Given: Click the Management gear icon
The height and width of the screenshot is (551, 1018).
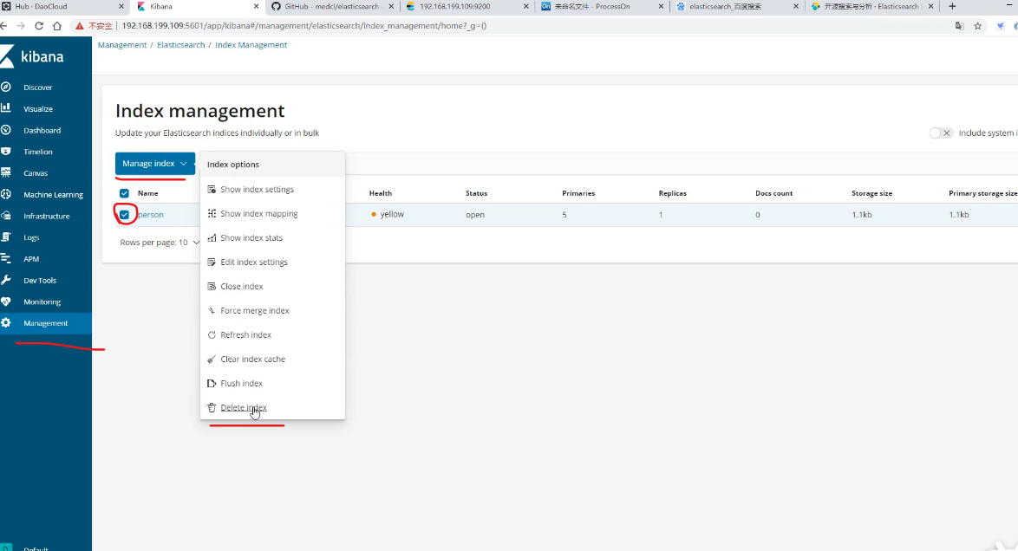Looking at the screenshot, I should click(x=6, y=323).
